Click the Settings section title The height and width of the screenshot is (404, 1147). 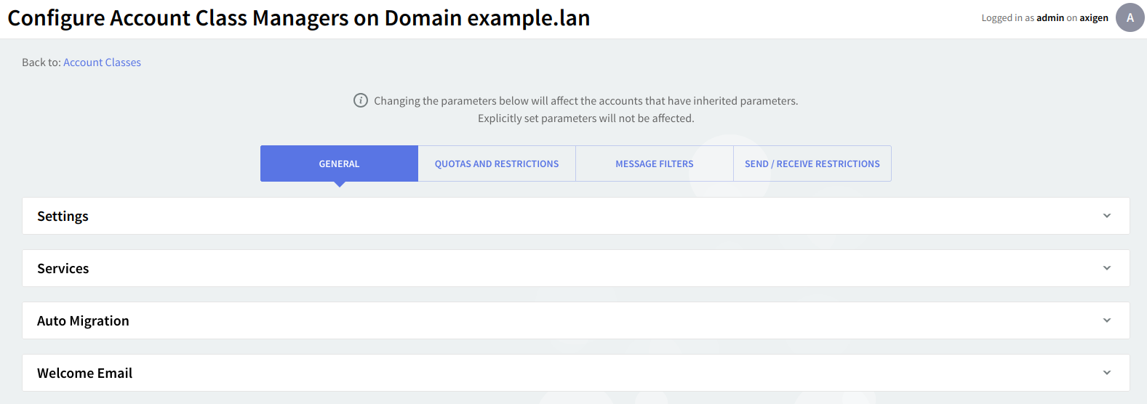coord(63,217)
